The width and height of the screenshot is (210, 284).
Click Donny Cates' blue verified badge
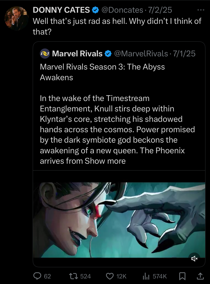coord(95,10)
